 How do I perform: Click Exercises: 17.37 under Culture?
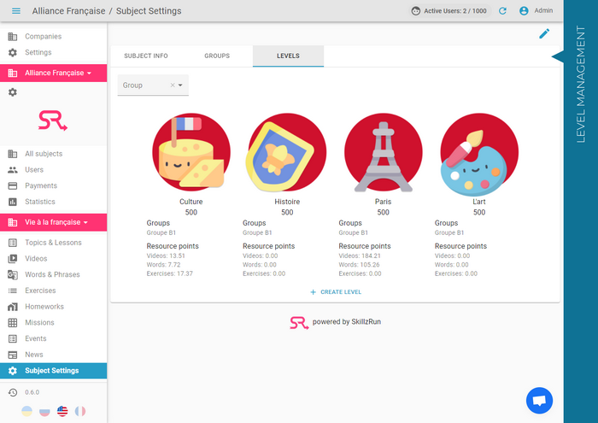point(170,273)
